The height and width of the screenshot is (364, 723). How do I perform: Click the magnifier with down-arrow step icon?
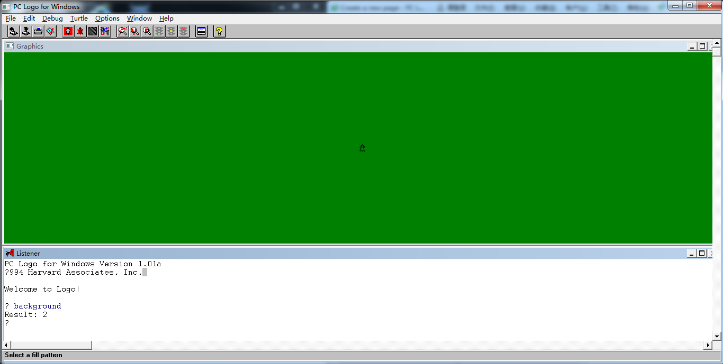[135, 31]
